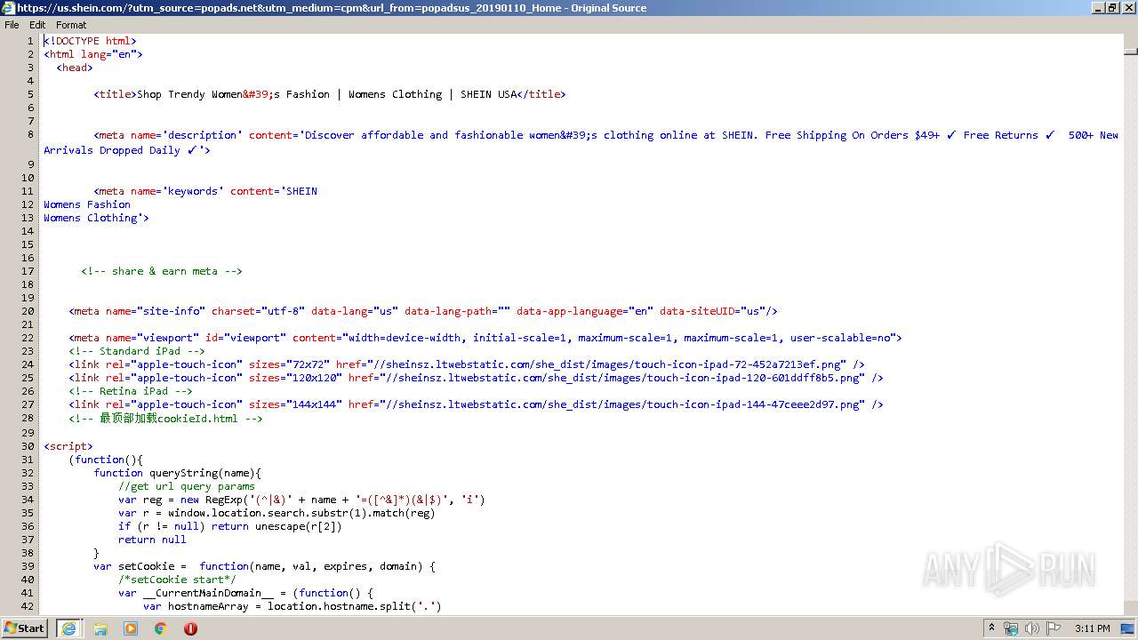The height and width of the screenshot is (640, 1138).
Task: Open the Format menu
Action: pyautogui.click(x=71, y=25)
